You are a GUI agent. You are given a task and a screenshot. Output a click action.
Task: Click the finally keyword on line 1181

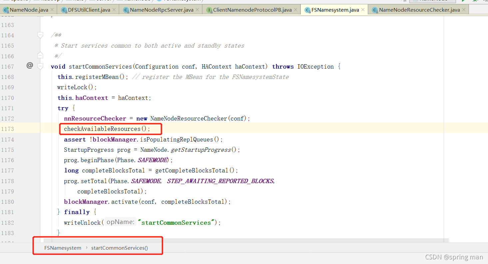click(x=77, y=212)
